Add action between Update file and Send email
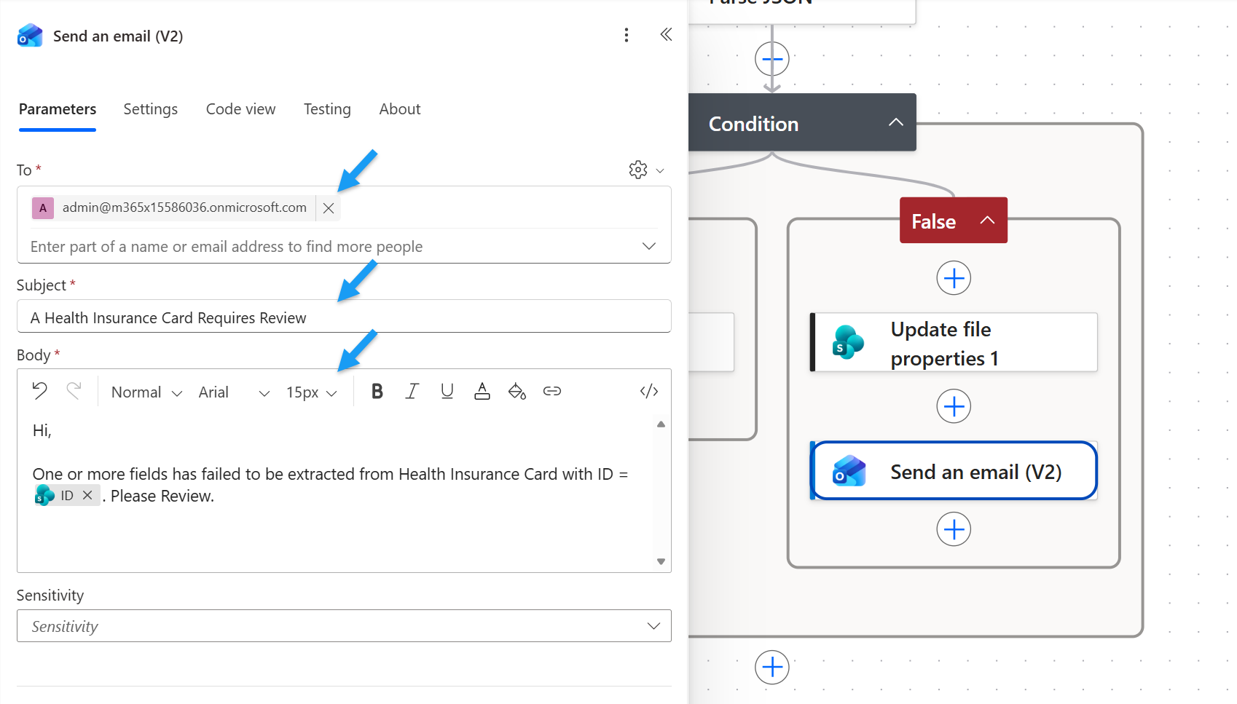Image resolution: width=1237 pixels, height=704 pixels. coord(954,406)
